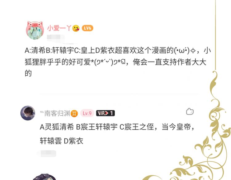Like 南客归渊's reply with the thumbs-up
This screenshot has width=231, height=180.
[190, 112]
